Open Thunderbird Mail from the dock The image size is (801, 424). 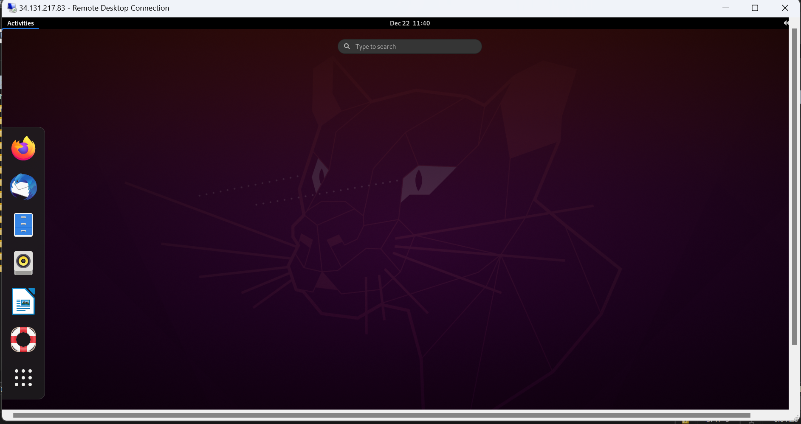click(23, 187)
